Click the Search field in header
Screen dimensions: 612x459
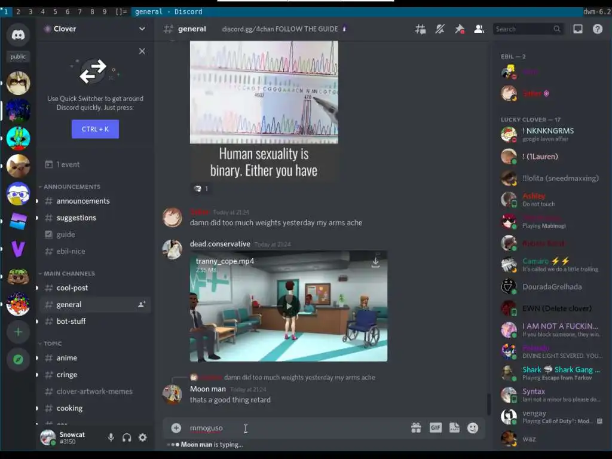(x=528, y=29)
